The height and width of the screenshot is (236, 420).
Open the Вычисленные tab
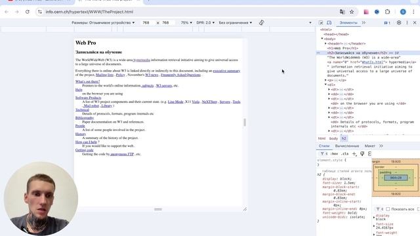pyautogui.click(x=347, y=146)
